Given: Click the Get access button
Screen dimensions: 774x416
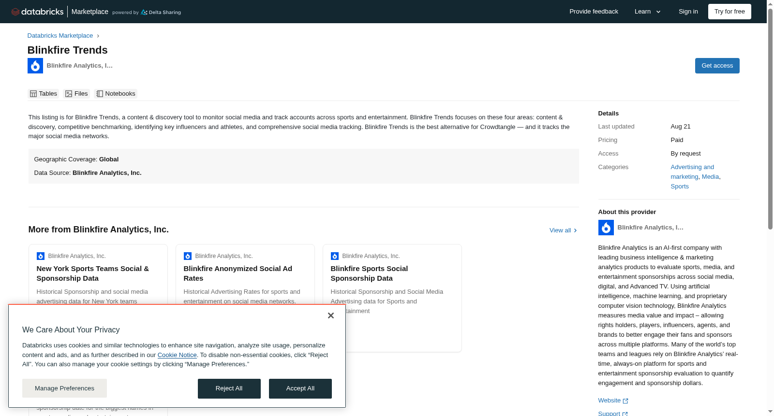Looking at the screenshot, I should point(717,66).
